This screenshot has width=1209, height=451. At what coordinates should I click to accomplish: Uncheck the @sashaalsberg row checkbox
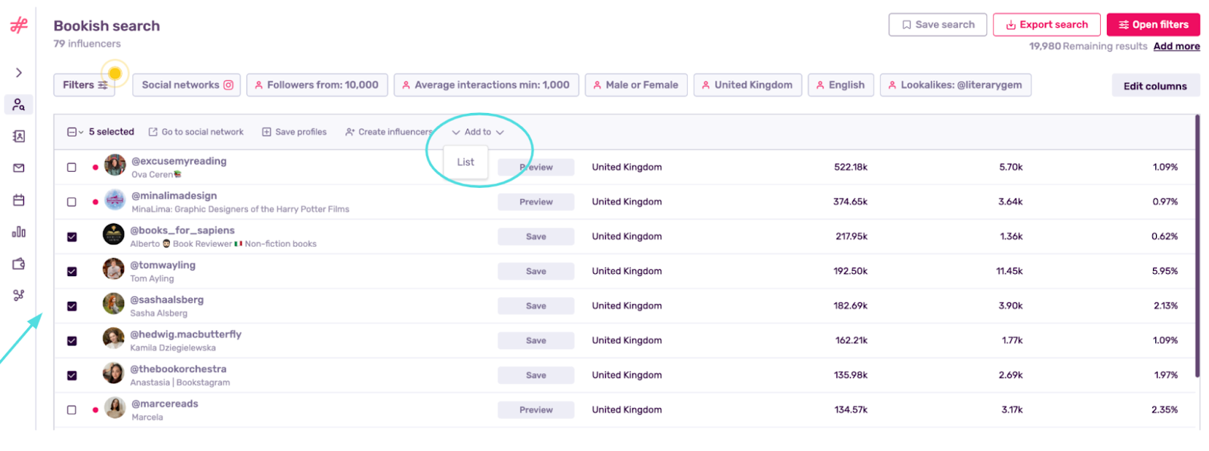tap(72, 306)
